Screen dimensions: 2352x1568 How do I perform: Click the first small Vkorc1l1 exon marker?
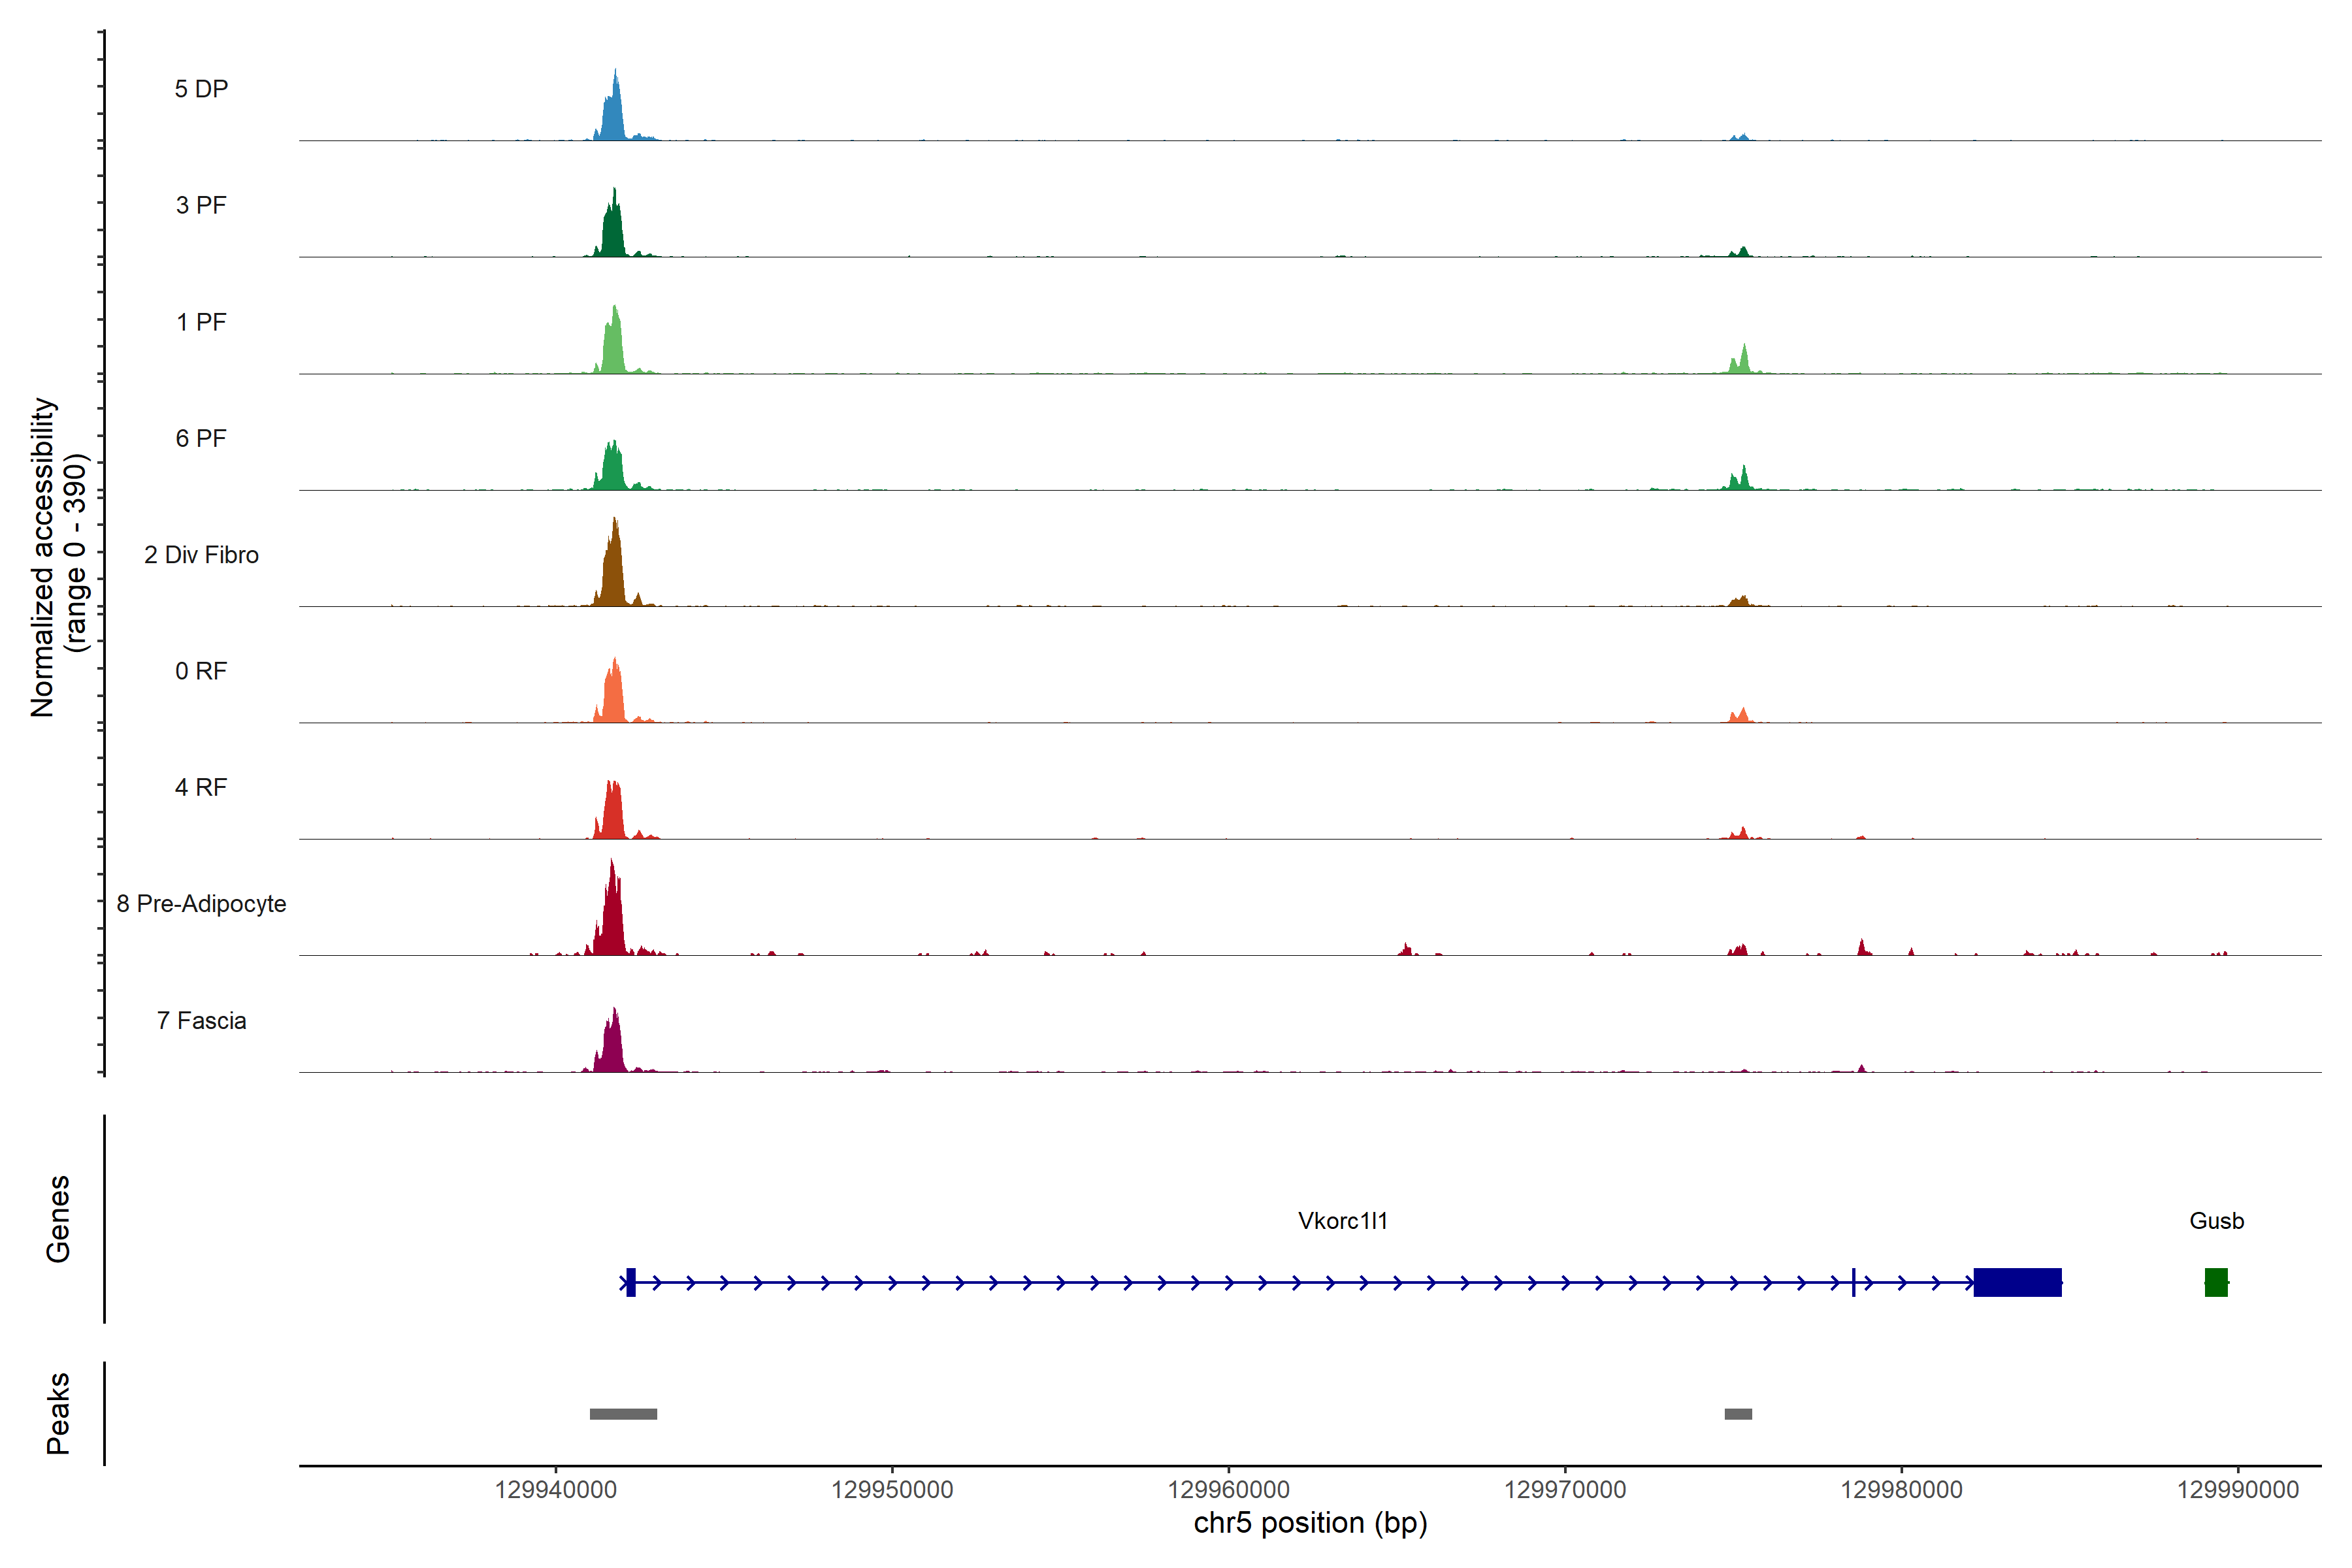coord(630,1282)
